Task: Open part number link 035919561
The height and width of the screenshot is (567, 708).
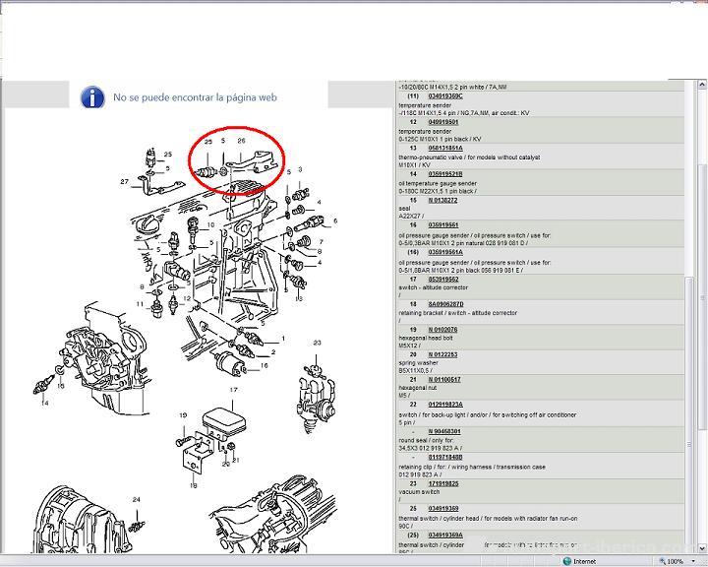Action: pos(442,225)
